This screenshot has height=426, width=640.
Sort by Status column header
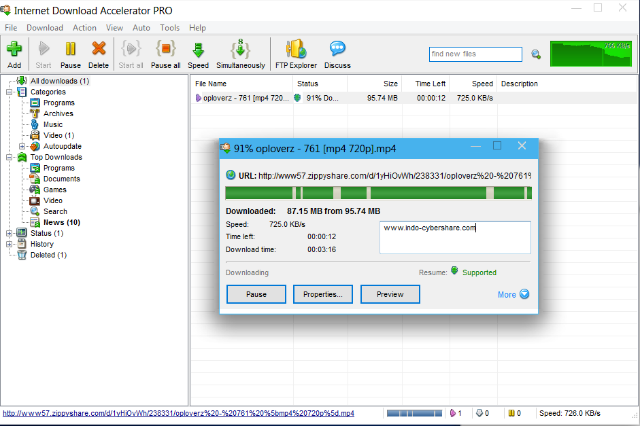click(320, 84)
